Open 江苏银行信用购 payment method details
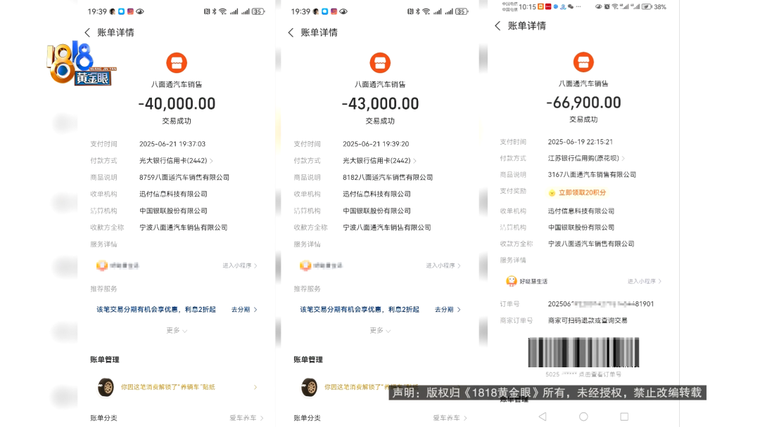 (586, 159)
